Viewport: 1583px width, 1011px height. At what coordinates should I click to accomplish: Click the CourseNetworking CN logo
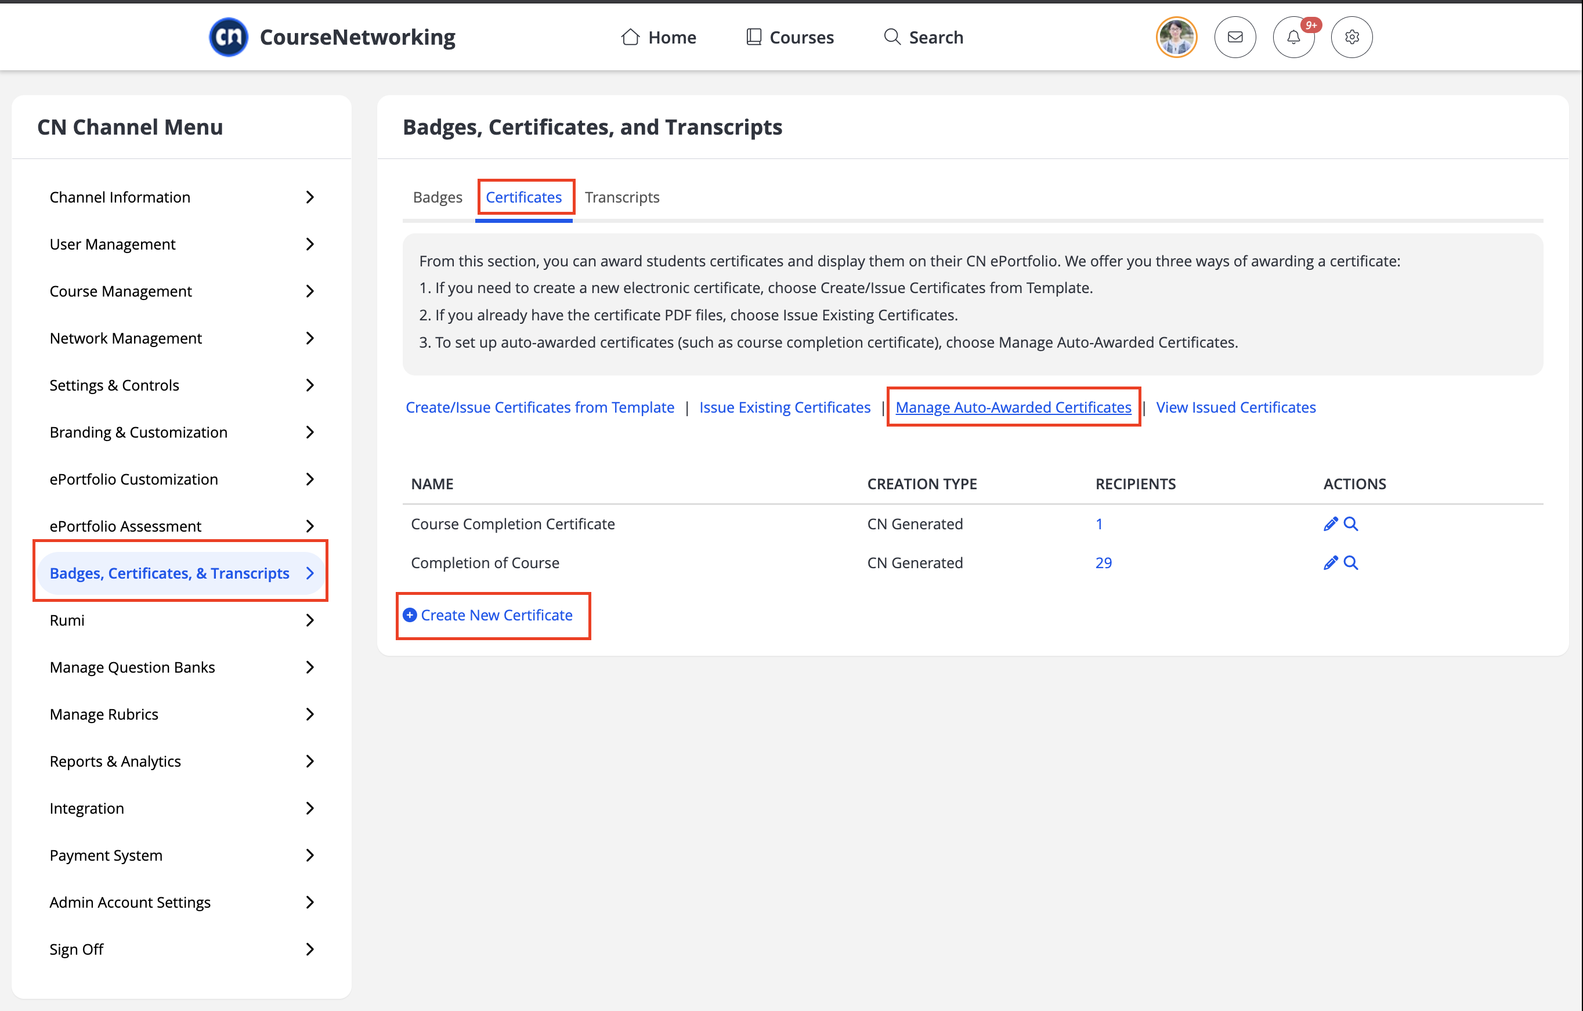[228, 37]
